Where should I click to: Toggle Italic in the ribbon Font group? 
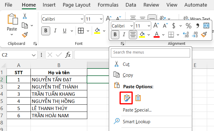pos(55,31)
